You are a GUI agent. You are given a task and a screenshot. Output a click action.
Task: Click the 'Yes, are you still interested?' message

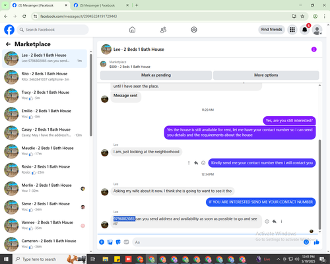(289, 121)
